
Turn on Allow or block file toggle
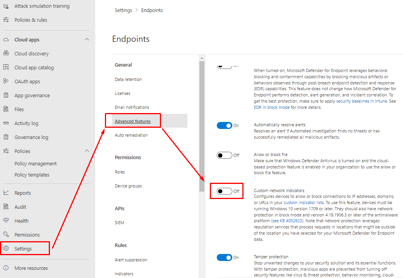(225, 155)
